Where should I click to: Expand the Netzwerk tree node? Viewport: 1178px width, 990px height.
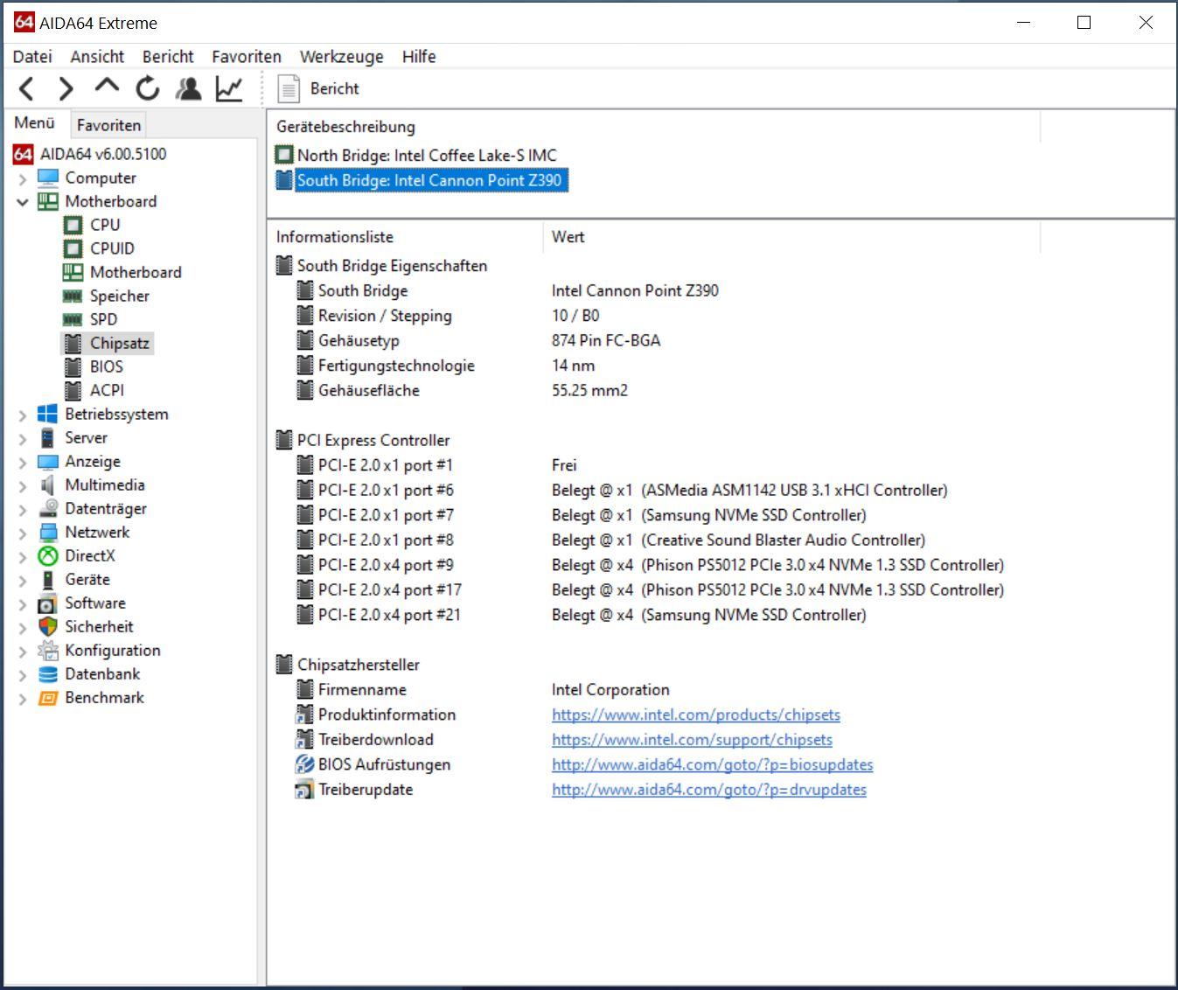(x=23, y=533)
